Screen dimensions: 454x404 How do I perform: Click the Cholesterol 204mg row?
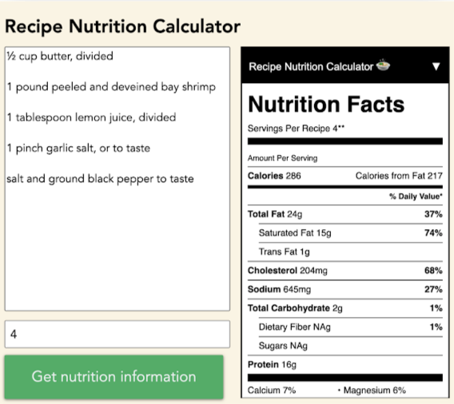pyautogui.click(x=345, y=271)
